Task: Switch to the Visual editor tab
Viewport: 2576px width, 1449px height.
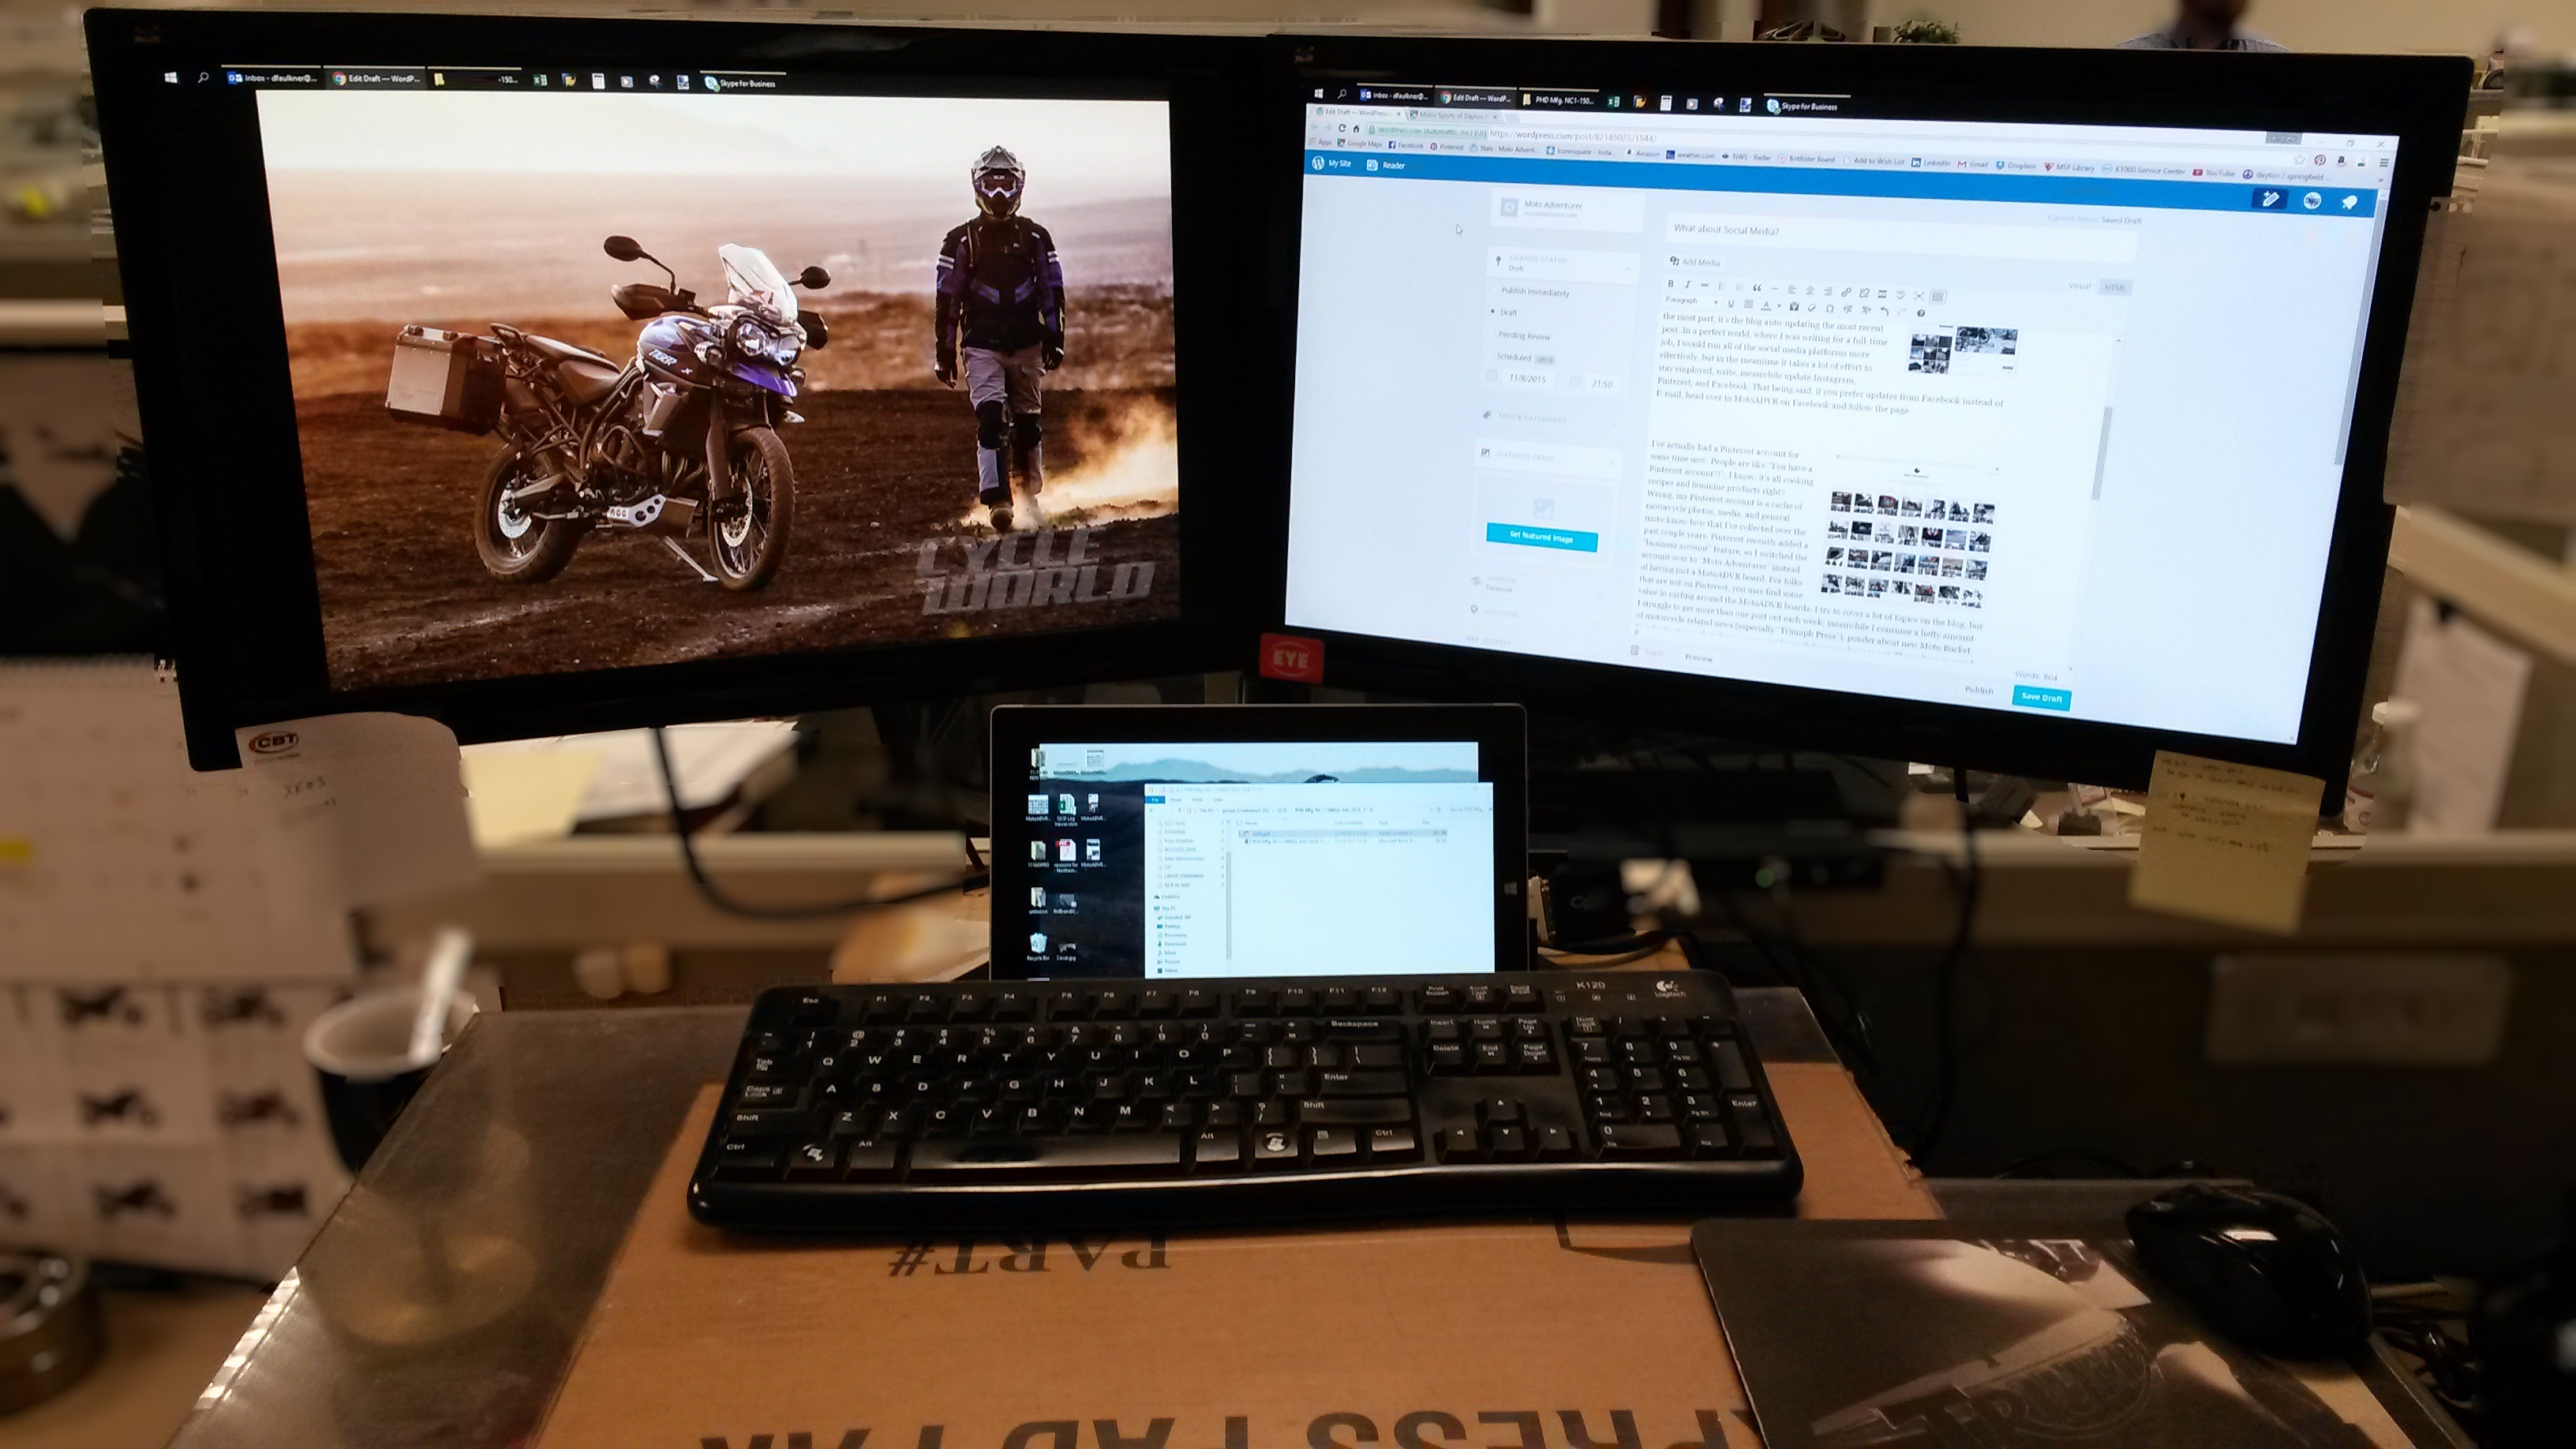Action: [2079, 286]
